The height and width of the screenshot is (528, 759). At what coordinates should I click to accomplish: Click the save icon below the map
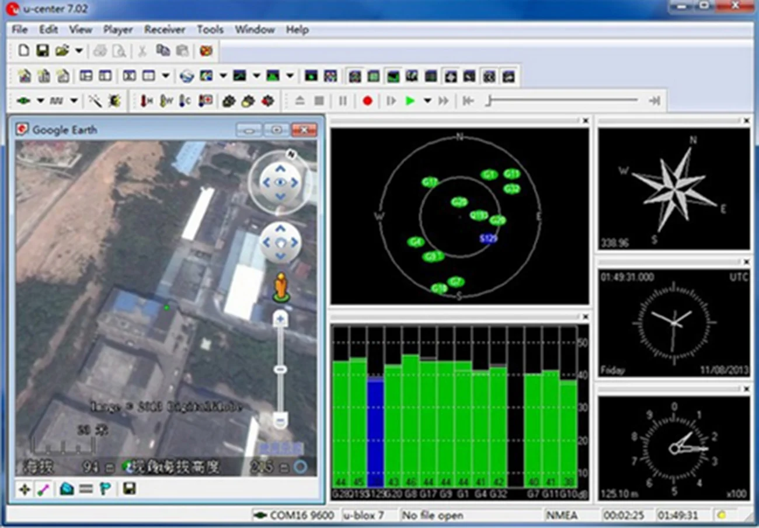click(x=129, y=488)
